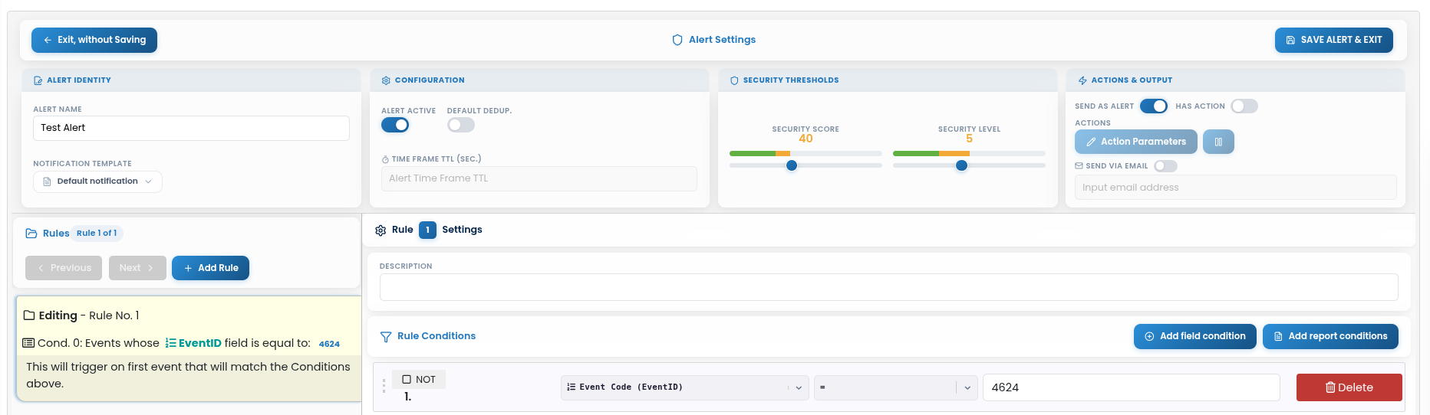Adjust the Security Score slider handle
This screenshot has width=1430, height=415.
(x=792, y=165)
